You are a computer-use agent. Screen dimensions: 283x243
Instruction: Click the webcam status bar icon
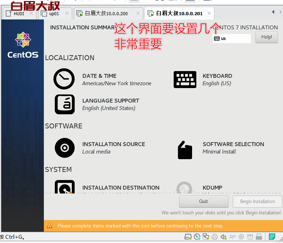[241, 237]
